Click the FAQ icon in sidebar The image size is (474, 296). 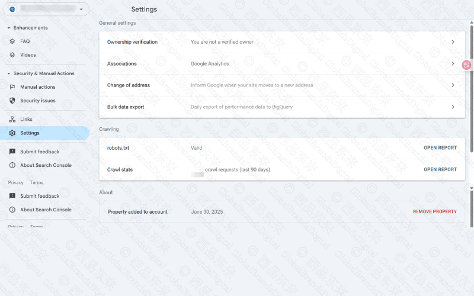[x=12, y=41]
